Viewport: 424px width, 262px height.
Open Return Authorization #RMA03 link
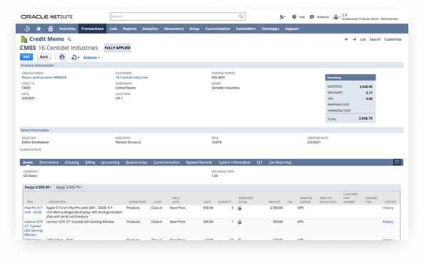pos(44,78)
